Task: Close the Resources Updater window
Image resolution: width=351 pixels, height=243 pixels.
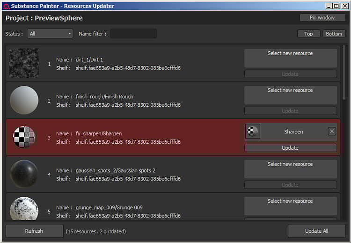Action: tap(345, 6)
